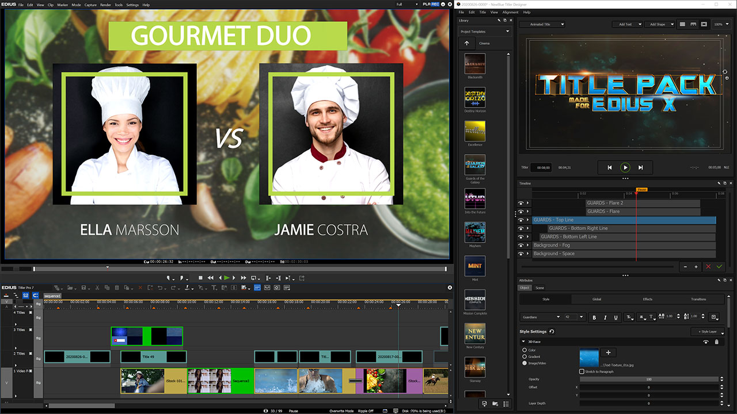Open the Add Shape dropdown
737x414 pixels.
tap(660, 25)
